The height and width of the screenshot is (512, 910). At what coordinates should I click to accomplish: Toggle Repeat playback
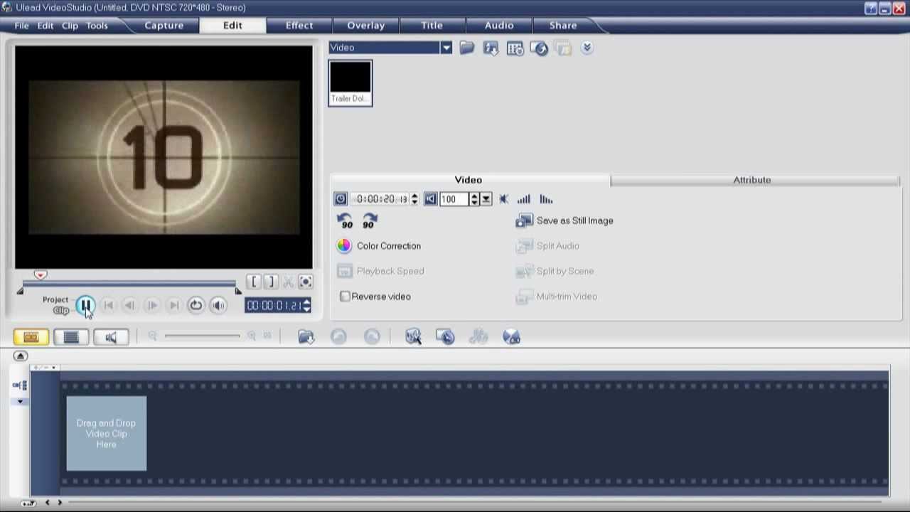tap(196, 305)
